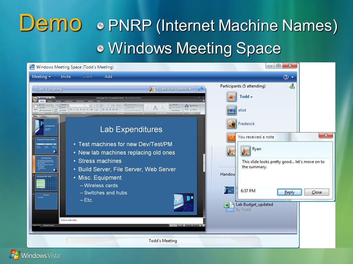The height and width of the screenshot is (264, 353).
Task: Open the 'Ryan is in control' dropdown
Action: click(170, 89)
